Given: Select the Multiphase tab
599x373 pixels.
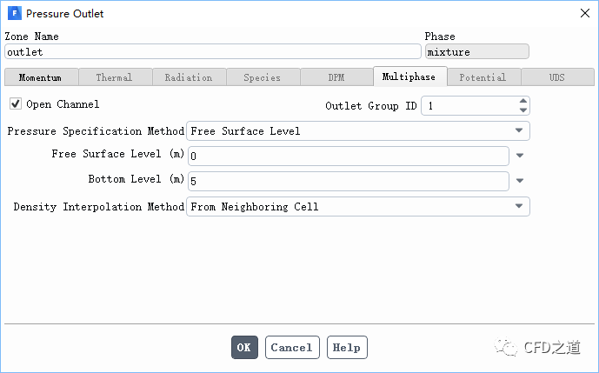Looking at the screenshot, I should point(409,77).
